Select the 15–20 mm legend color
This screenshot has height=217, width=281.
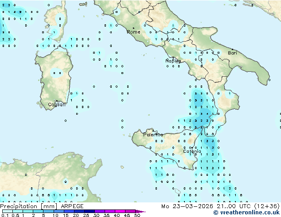click(69, 211)
